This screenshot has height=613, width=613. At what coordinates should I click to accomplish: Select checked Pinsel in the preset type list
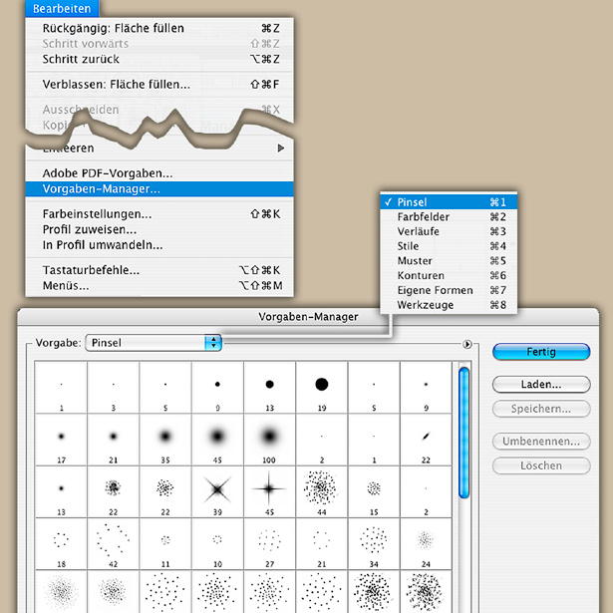point(449,202)
